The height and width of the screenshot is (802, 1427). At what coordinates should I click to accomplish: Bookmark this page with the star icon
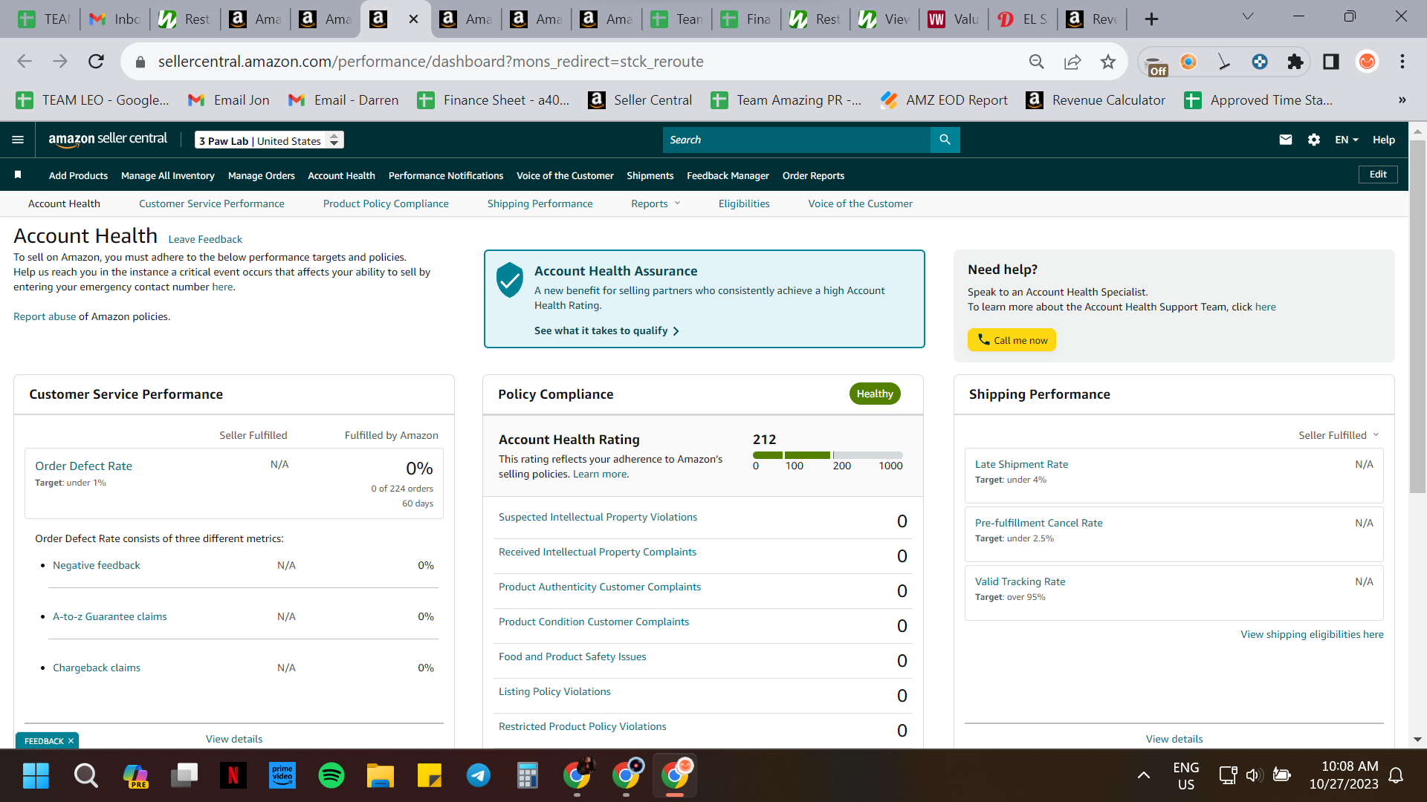click(x=1108, y=62)
